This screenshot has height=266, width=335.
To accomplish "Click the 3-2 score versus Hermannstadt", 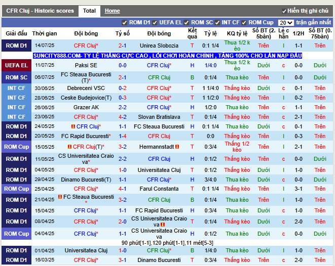I will pos(123,147).
